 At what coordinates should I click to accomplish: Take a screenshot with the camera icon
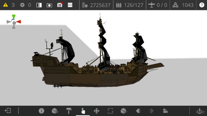(49, 5)
